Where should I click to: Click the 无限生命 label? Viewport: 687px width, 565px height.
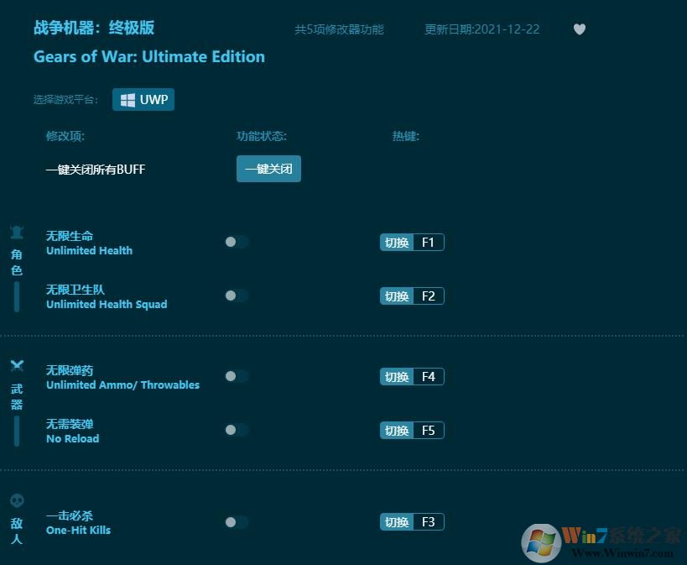(70, 236)
